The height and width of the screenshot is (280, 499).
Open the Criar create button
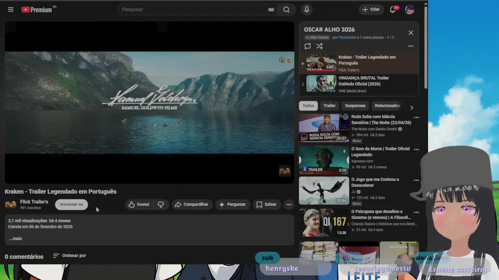[371, 9]
